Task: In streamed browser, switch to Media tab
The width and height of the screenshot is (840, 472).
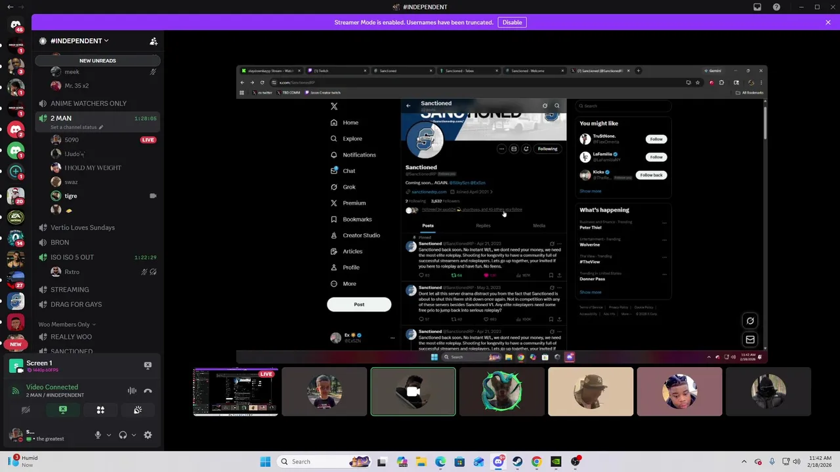Action: point(539,226)
